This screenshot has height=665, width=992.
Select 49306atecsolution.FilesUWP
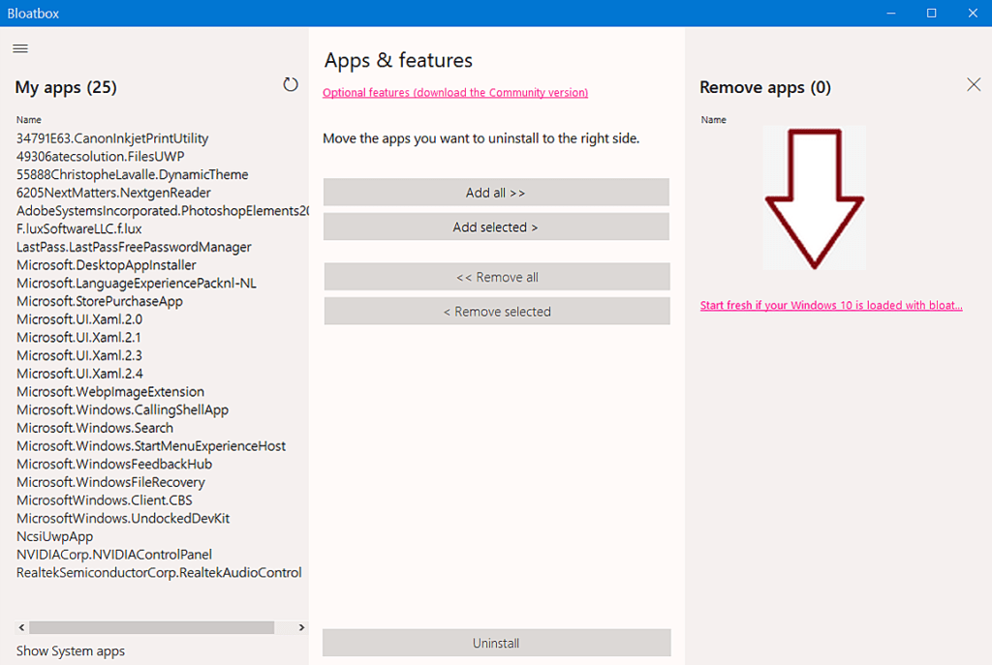(101, 156)
